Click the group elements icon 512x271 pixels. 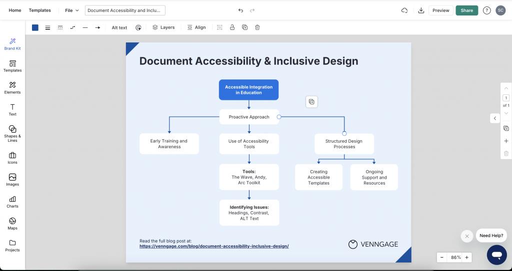(220, 28)
